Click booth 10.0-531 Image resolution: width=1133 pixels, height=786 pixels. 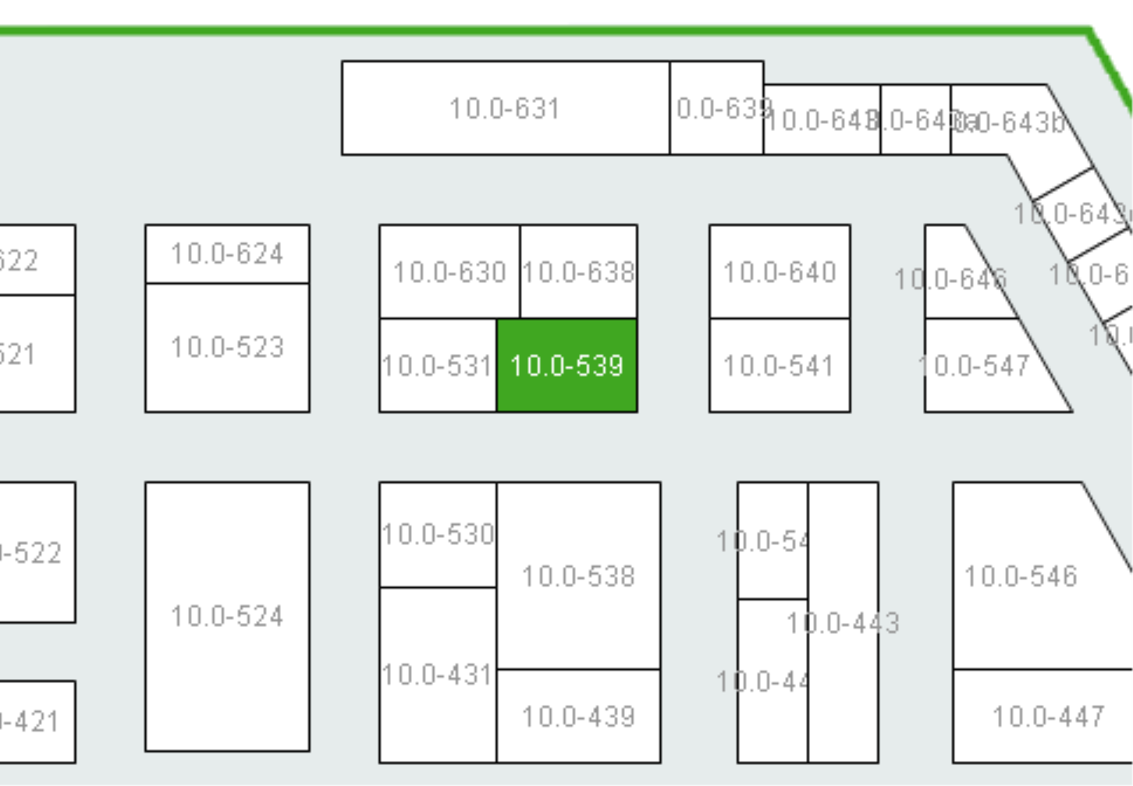pos(438,365)
